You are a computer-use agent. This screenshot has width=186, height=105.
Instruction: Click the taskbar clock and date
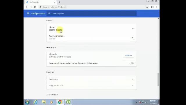(x=153, y=102)
